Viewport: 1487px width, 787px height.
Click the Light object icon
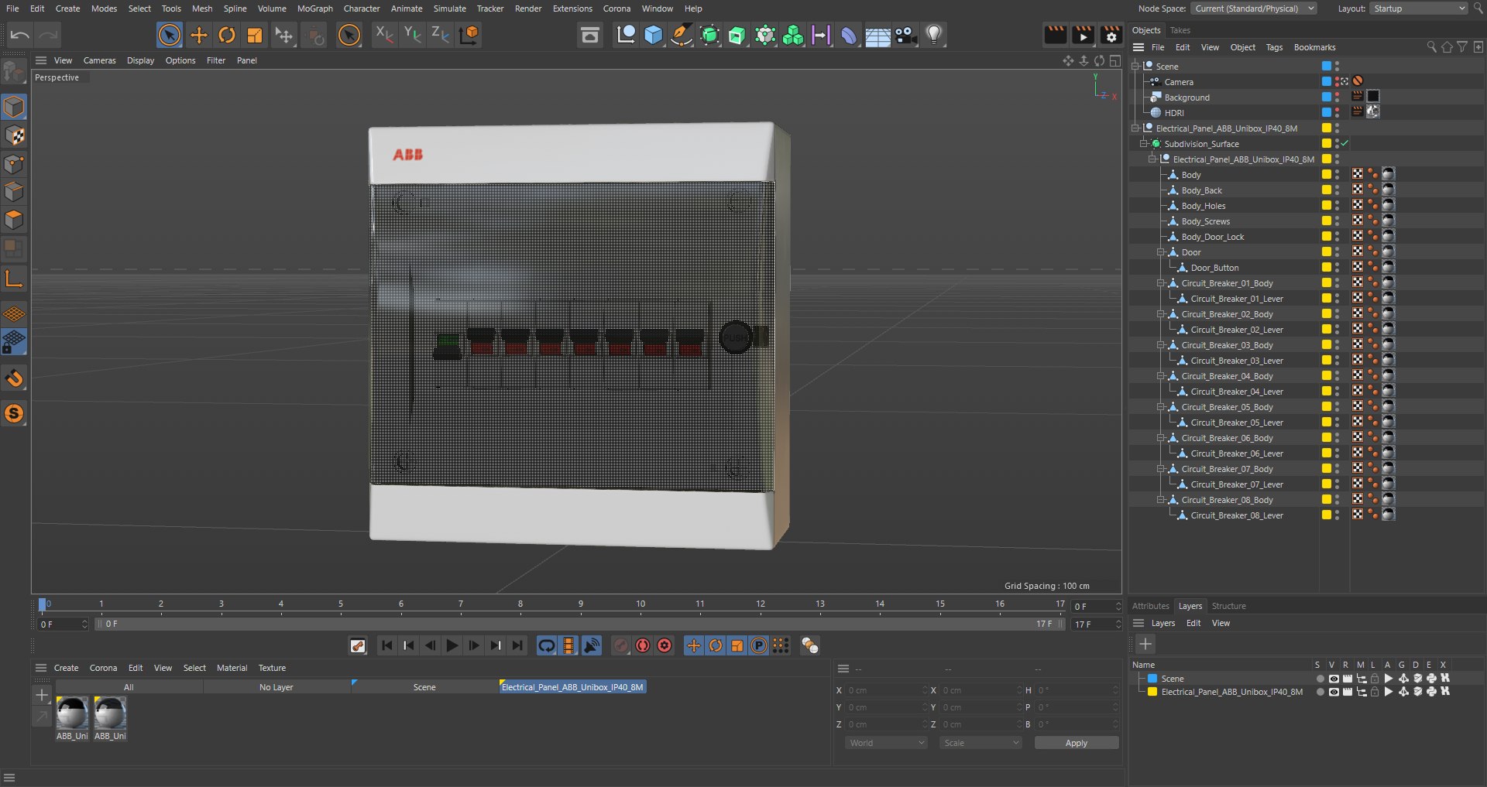click(x=934, y=35)
